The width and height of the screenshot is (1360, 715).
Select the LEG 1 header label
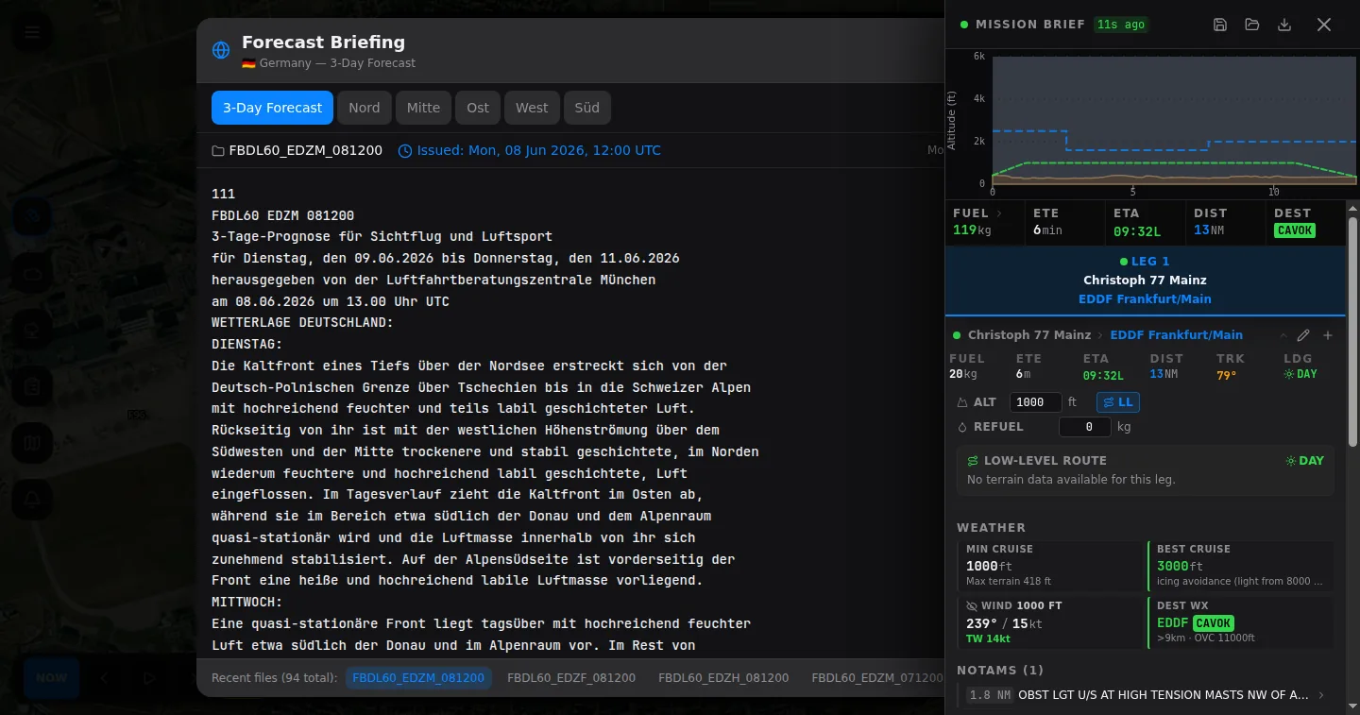click(1150, 262)
